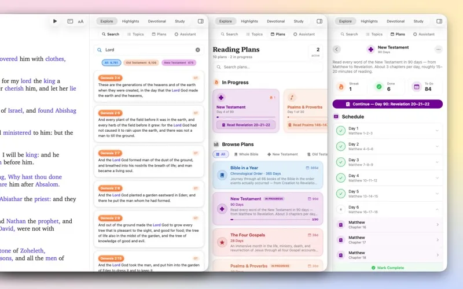Screen dimensions: 463x289
Task: Toggle the sidebar icon in the search window
Action: [201, 21]
